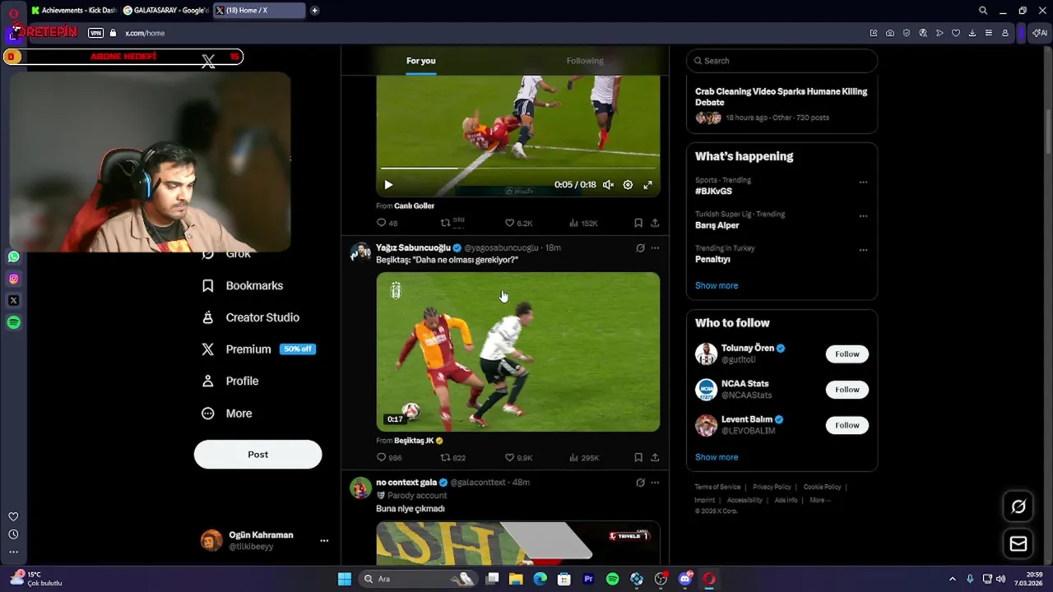Open Bookmarks in the sidebar

[x=243, y=285]
